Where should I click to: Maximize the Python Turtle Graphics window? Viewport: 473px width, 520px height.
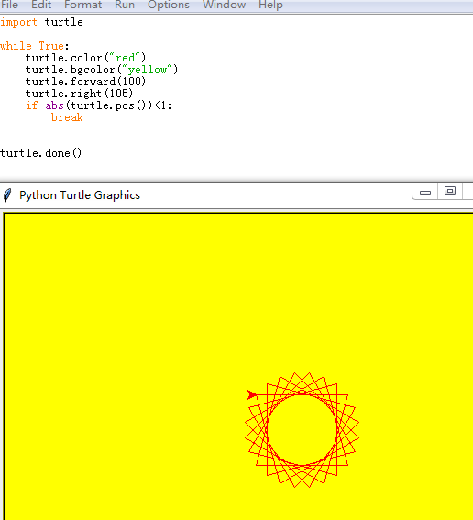(x=450, y=192)
